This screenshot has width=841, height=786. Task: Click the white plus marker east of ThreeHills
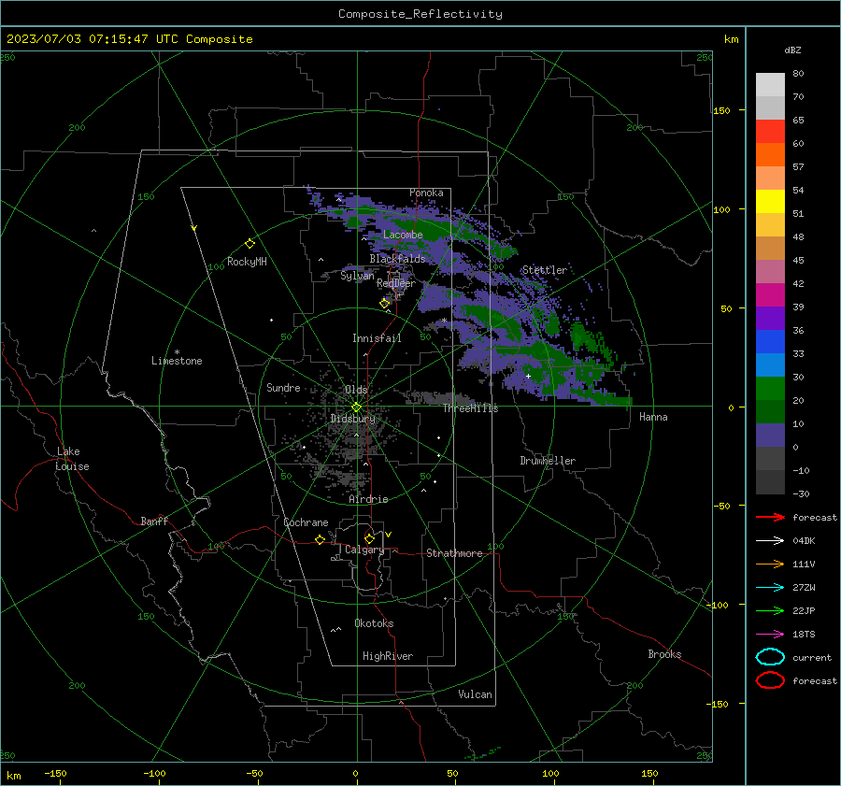(x=528, y=376)
